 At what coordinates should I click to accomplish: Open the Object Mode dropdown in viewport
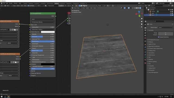[x=77, y=8]
